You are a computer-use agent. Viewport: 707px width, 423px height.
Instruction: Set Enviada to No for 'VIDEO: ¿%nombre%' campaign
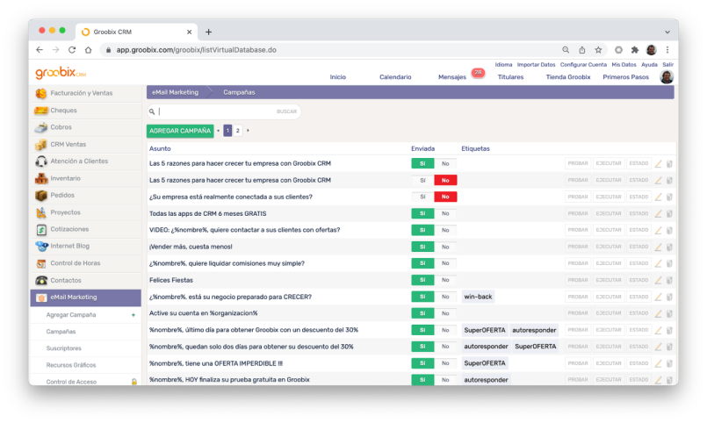(x=445, y=230)
